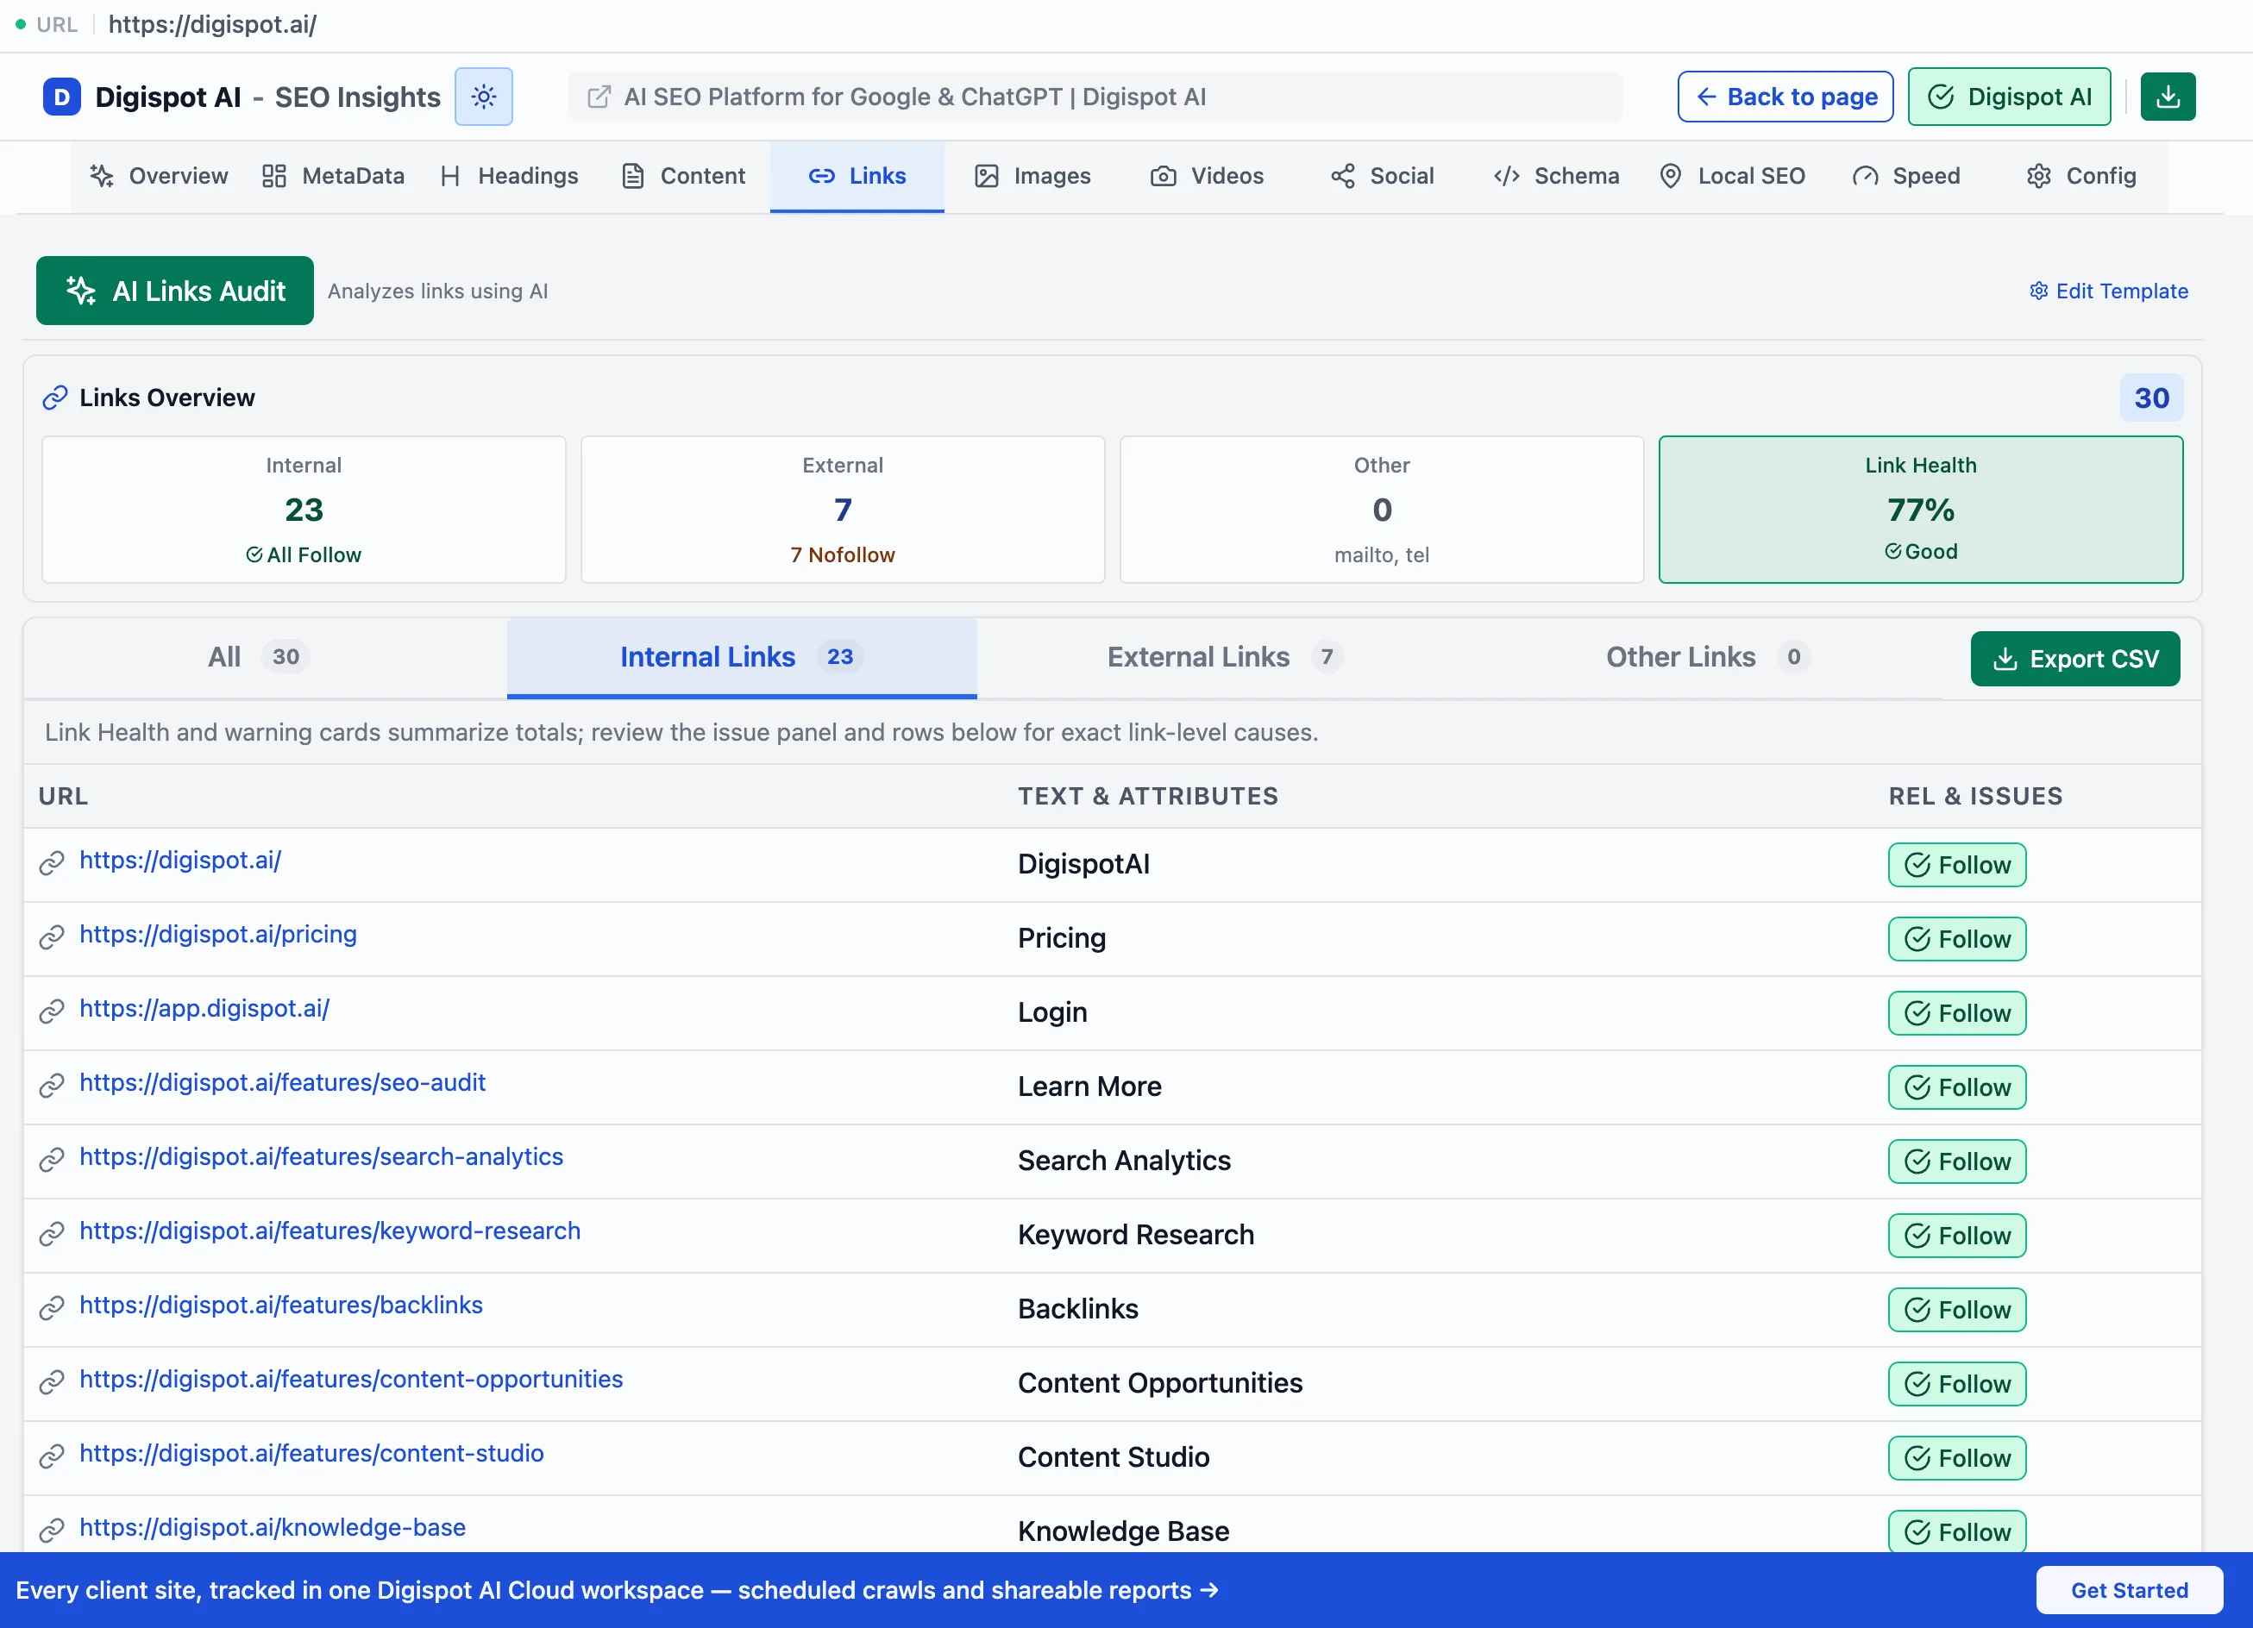Export links as CSV
Screen dimensions: 2253x1628
coord(2075,659)
